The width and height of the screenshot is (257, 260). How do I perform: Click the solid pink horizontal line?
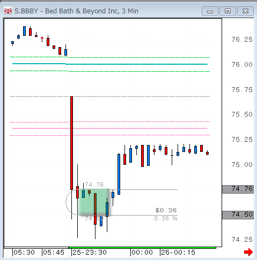tap(110, 128)
